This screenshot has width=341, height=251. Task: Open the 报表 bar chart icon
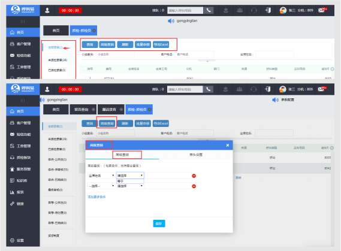12,192
